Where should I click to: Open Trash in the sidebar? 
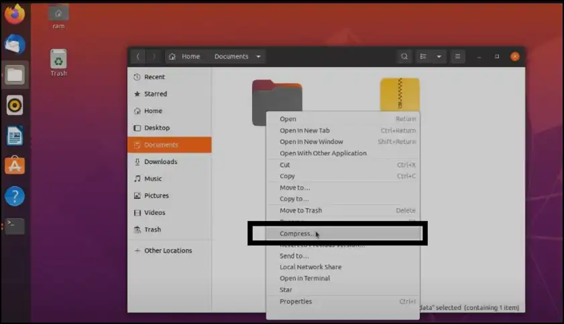pyautogui.click(x=170, y=229)
